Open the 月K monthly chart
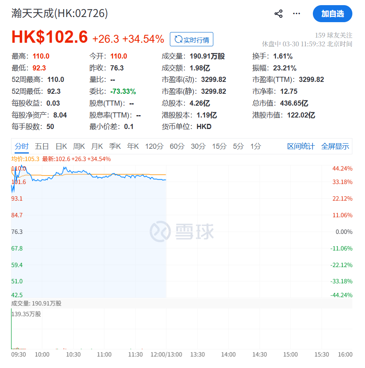This screenshot has height=368, width=365. (x=97, y=146)
